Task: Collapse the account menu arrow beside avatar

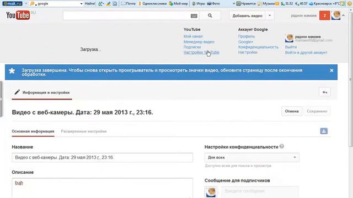Action: tap(343, 15)
